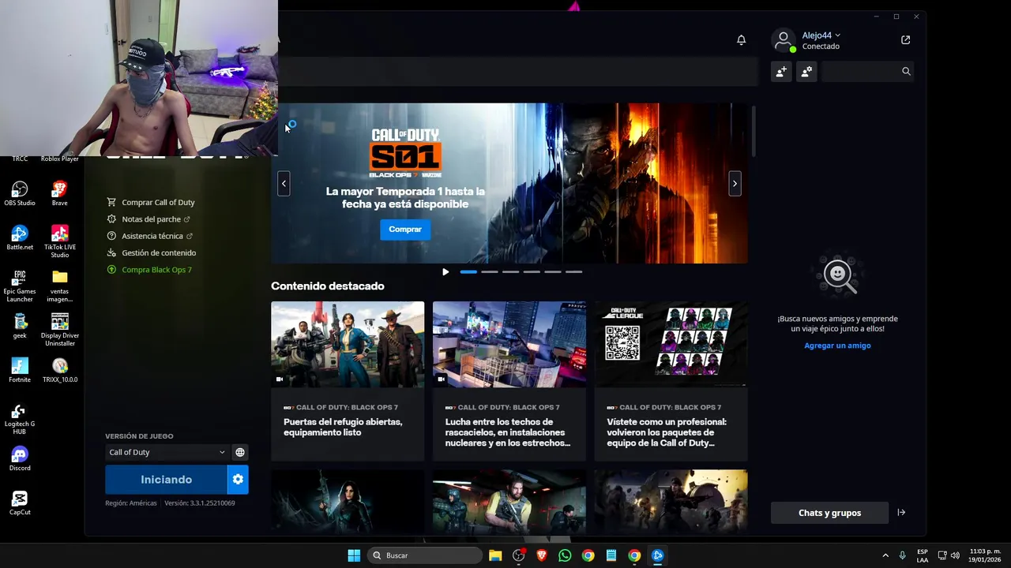This screenshot has height=568, width=1011.
Task: Click the taskbar Buscar search box
Action: [x=425, y=555]
